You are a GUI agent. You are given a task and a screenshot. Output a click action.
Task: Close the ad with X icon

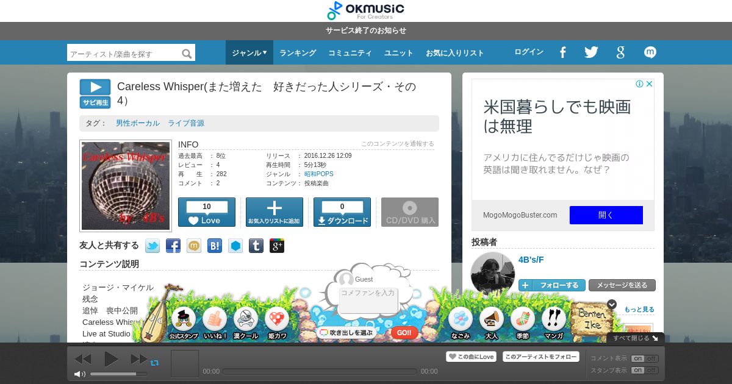pyautogui.click(x=650, y=84)
